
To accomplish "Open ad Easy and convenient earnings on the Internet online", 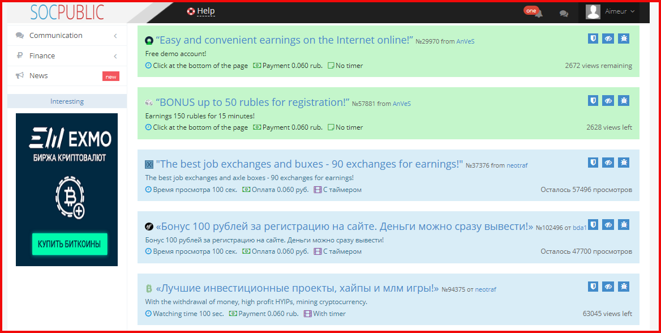I will tap(284, 40).
